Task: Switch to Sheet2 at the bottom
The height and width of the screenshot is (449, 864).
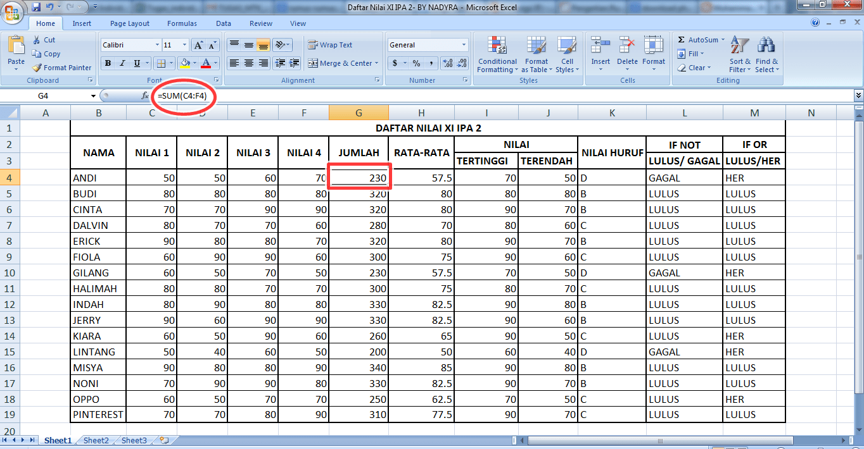Action: pos(96,440)
